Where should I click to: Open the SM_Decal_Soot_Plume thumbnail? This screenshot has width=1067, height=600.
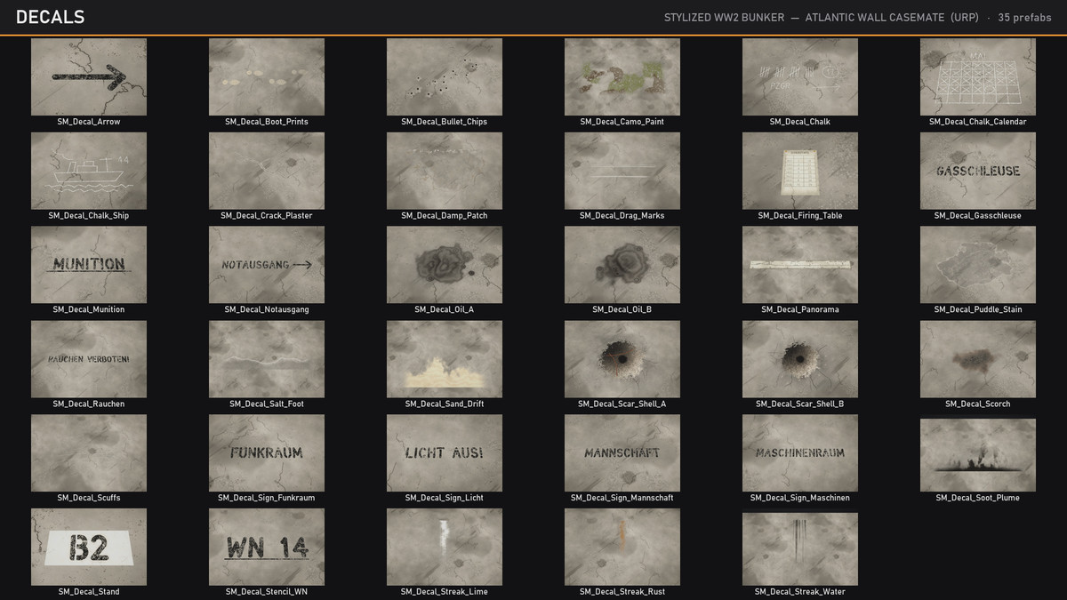coord(978,453)
